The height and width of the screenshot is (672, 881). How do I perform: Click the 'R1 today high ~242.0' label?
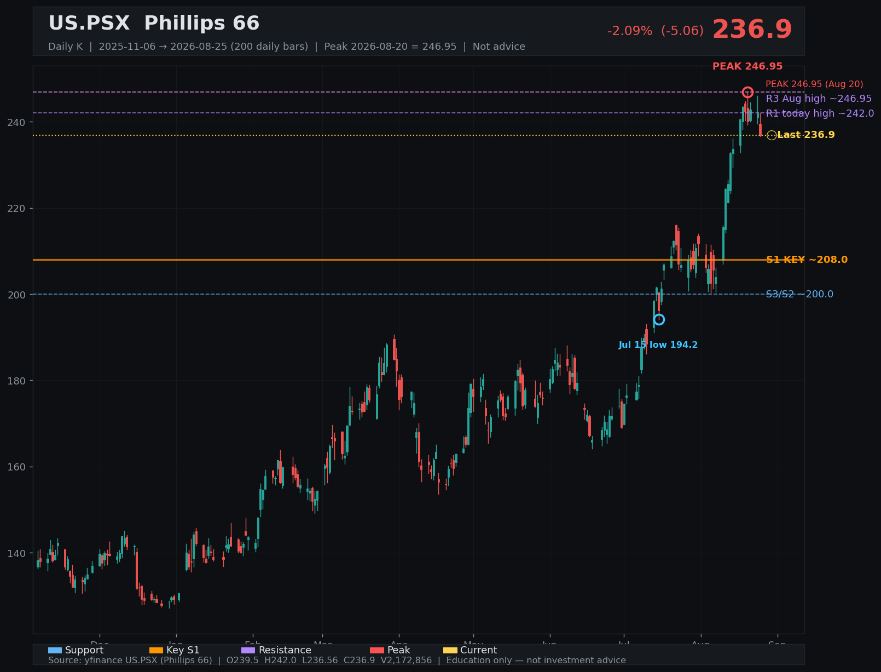[820, 113]
